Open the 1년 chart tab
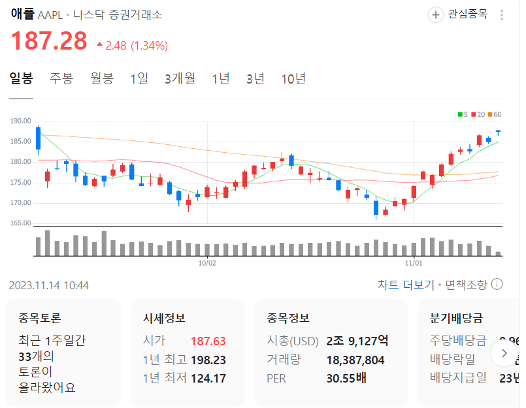526x408 pixels. pos(221,79)
